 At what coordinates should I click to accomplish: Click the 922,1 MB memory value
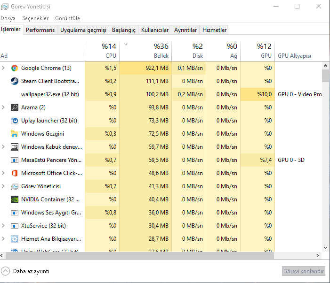click(157, 68)
